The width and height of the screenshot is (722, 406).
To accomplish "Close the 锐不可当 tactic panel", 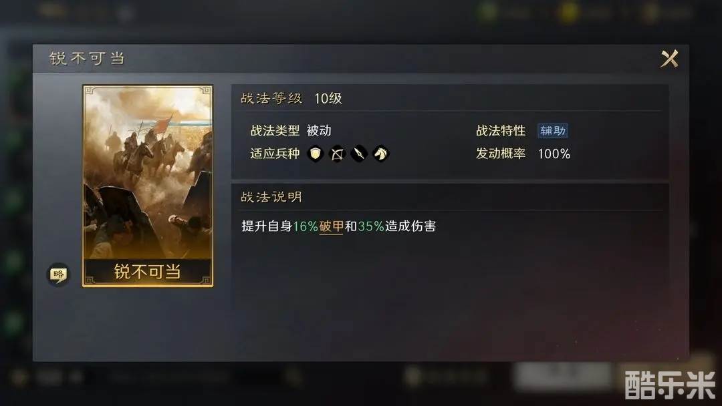I will [x=669, y=59].
